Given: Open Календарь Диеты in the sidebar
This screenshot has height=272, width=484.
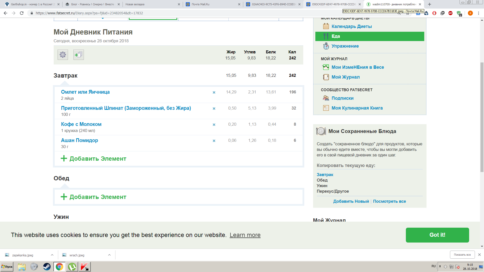Looking at the screenshot, I should pos(351,26).
